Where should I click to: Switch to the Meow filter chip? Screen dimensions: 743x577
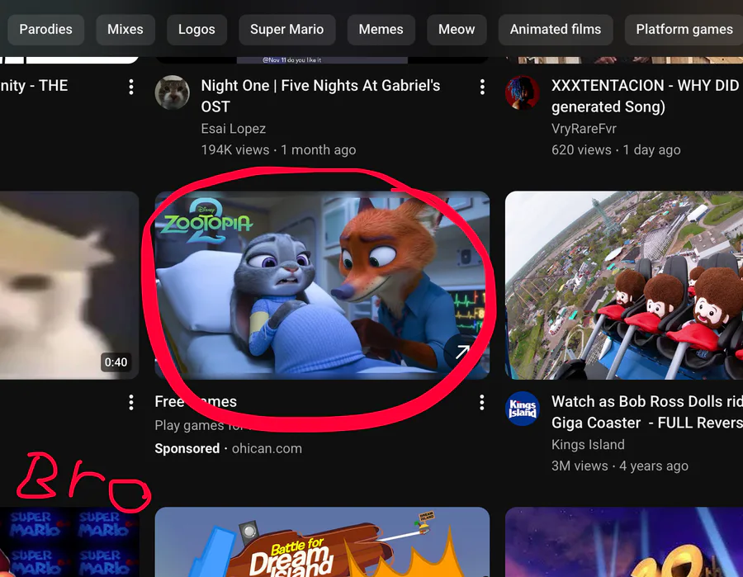pos(457,30)
